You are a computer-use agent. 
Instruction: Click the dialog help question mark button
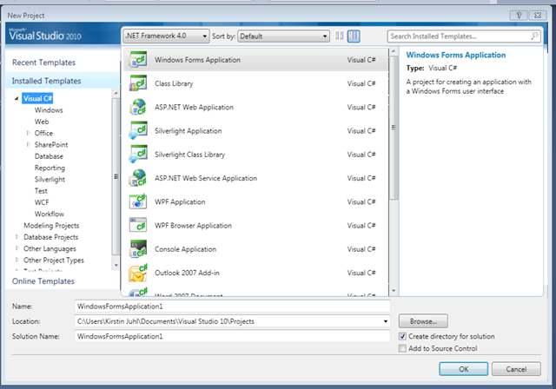[519, 15]
